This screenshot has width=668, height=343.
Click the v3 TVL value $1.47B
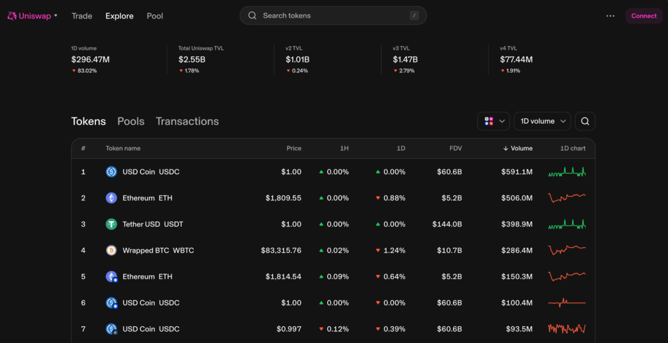click(x=405, y=59)
